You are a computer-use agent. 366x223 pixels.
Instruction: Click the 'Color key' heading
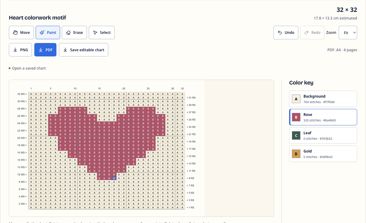click(301, 83)
